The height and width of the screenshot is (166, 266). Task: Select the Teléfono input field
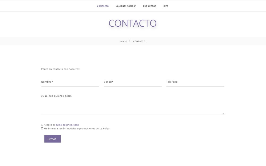pyautogui.click(x=195, y=82)
